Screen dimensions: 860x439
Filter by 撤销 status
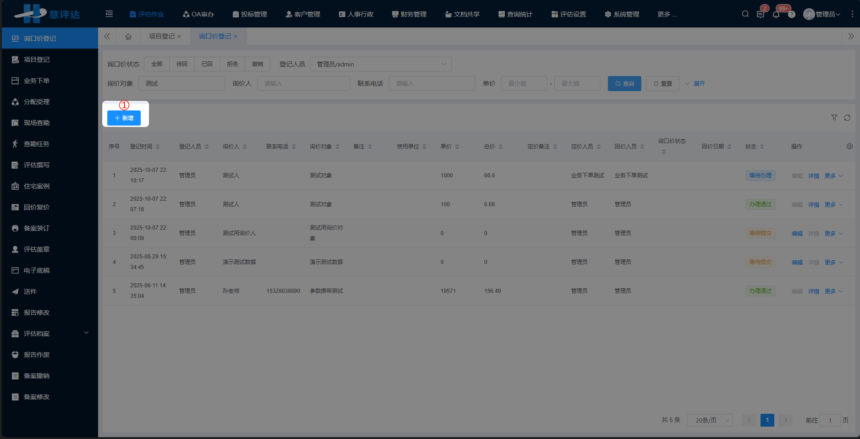click(258, 64)
